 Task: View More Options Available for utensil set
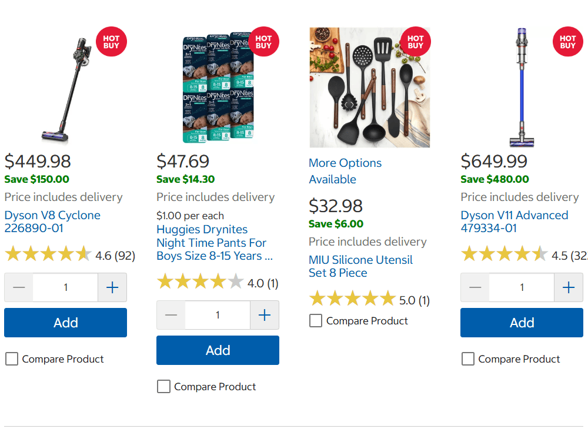pos(345,171)
